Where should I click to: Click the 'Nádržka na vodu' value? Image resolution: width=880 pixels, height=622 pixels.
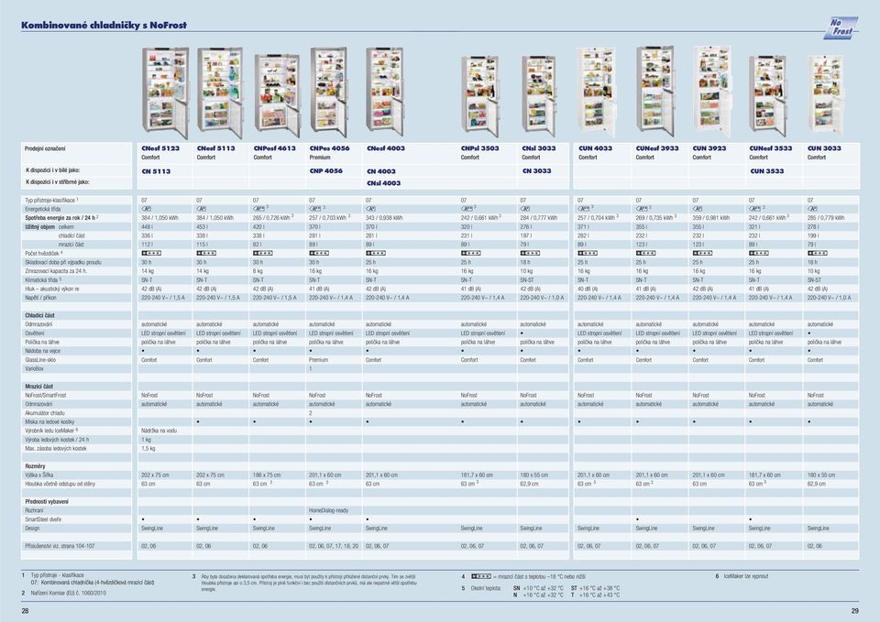159,431
